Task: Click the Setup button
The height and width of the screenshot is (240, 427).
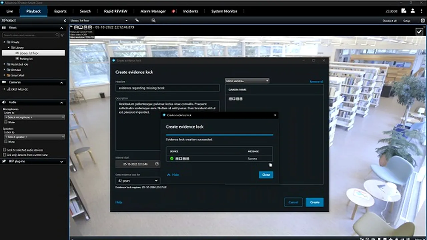Action: tap(406, 21)
